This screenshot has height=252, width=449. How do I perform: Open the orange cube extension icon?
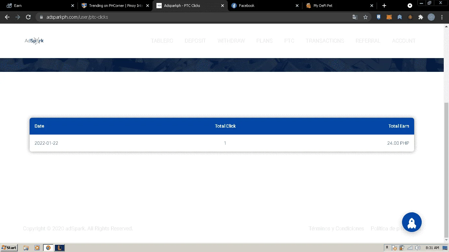[410, 17]
